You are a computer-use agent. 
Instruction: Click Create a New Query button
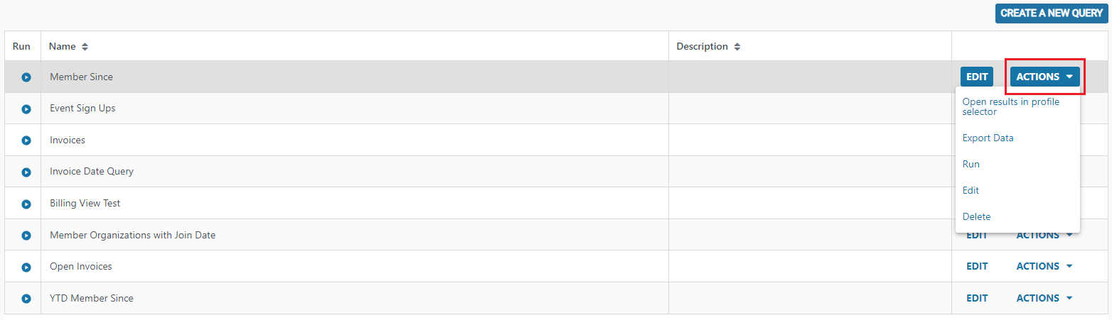[x=1052, y=13]
